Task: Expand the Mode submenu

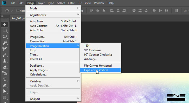Action: point(53,8)
